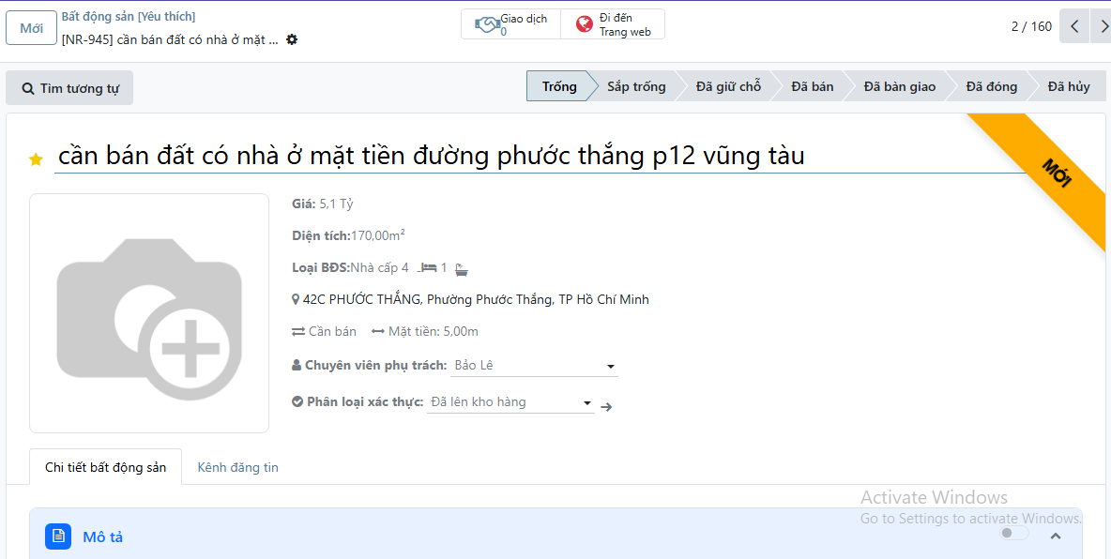Click the bathtub icon
Image resolution: width=1111 pixels, height=559 pixels.
[x=462, y=268]
